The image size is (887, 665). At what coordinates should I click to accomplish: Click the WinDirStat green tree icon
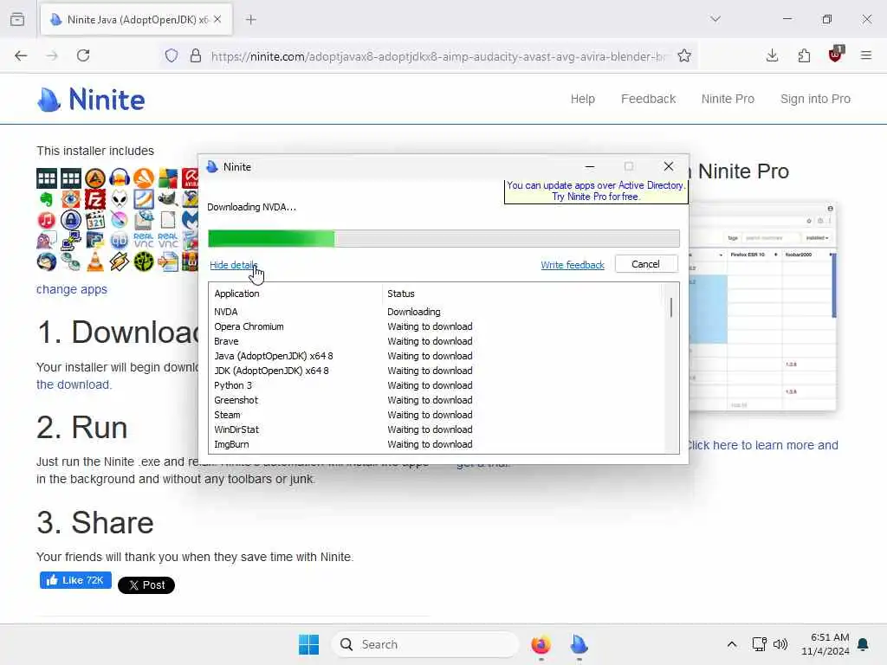144,262
